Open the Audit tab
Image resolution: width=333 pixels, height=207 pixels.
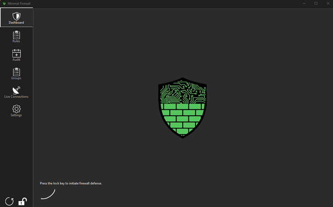pos(16,55)
